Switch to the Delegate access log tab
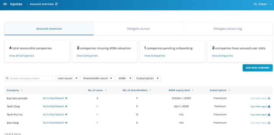This screenshot has width=274, height=135. coord(228,29)
